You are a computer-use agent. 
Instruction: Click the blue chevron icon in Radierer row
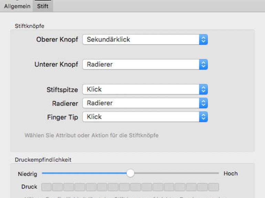[x=203, y=103]
